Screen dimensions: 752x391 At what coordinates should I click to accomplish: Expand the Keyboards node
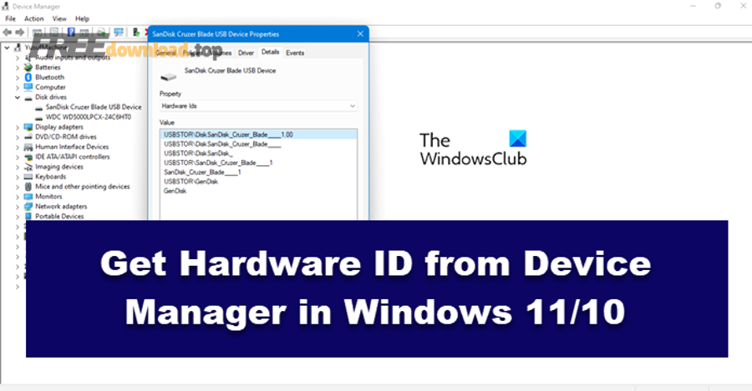coord(18,177)
